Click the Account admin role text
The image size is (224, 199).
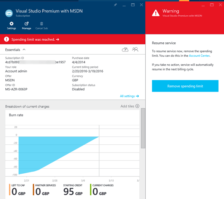pyautogui.click(x=16, y=71)
